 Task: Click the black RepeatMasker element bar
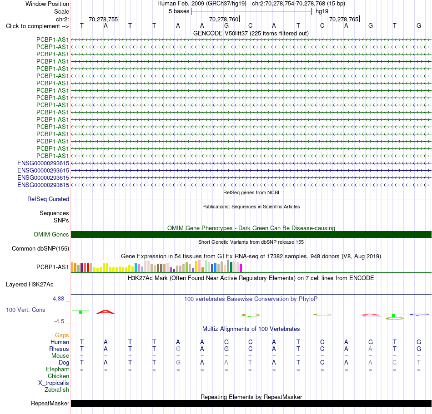251,403
